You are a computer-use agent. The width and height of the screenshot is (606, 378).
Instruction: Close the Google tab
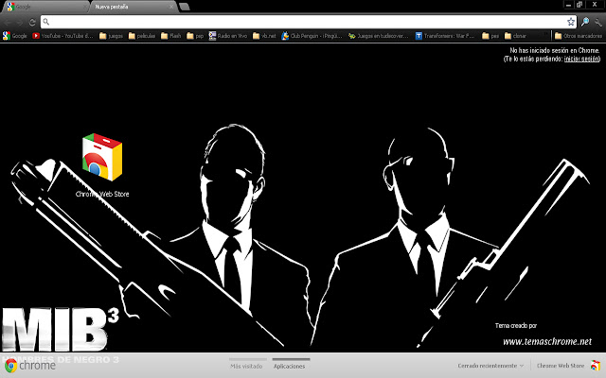coord(84,7)
